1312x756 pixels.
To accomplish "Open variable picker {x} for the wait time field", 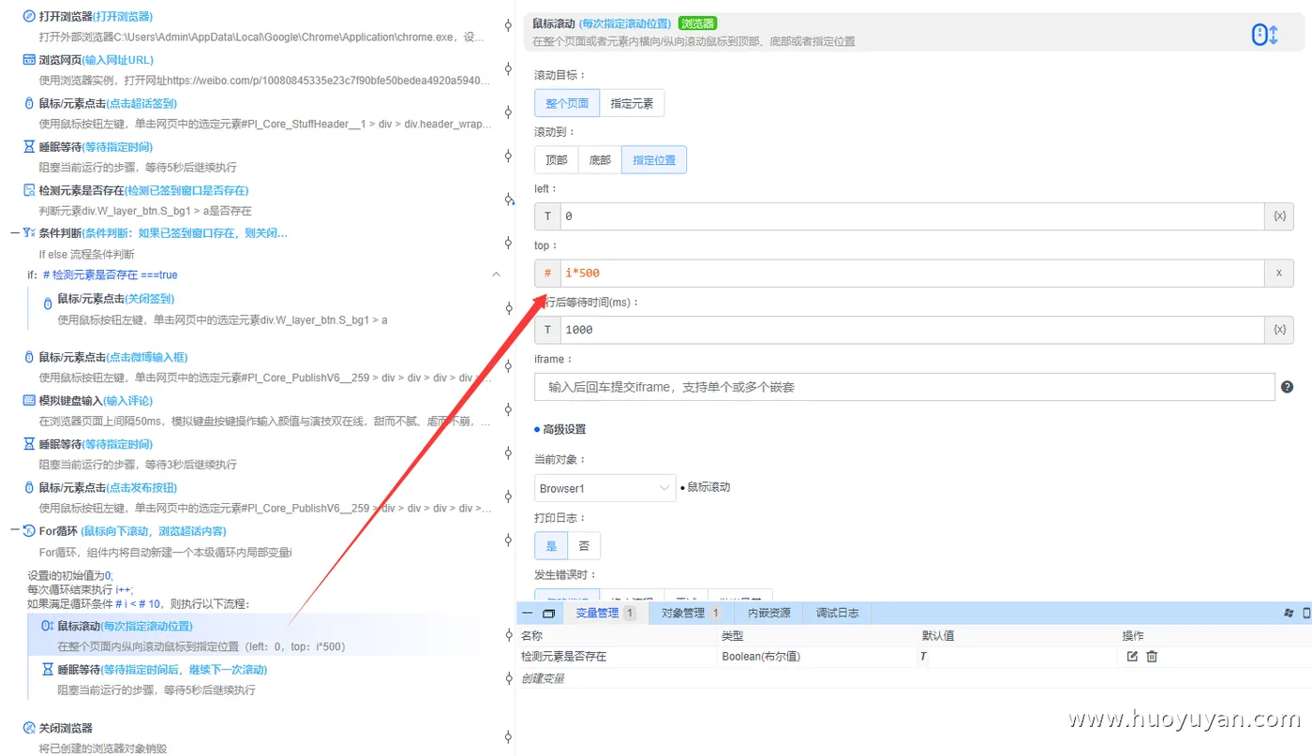I will [x=1279, y=330].
